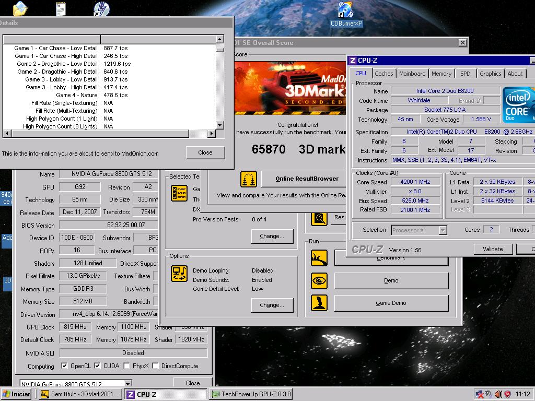
Task: Toggle the PhysX checkbox in GPU-Z
Action: (x=126, y=365)
